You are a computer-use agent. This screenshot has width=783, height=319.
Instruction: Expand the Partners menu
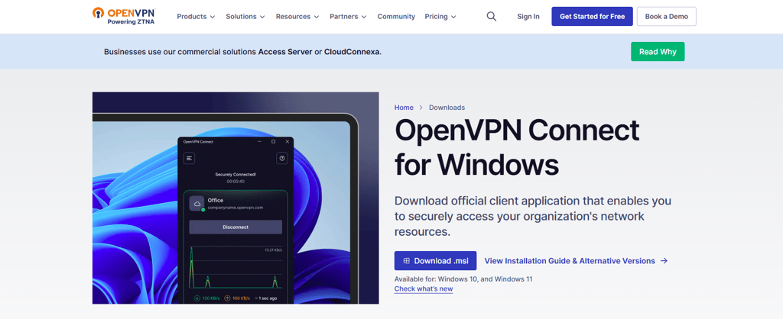(x=348, y=17)
